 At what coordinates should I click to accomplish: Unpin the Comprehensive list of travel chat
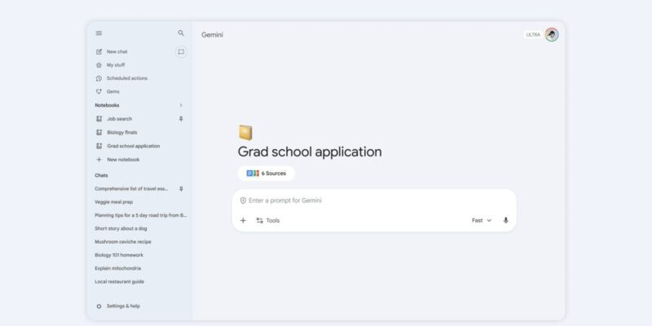click(x=181, y=189)
